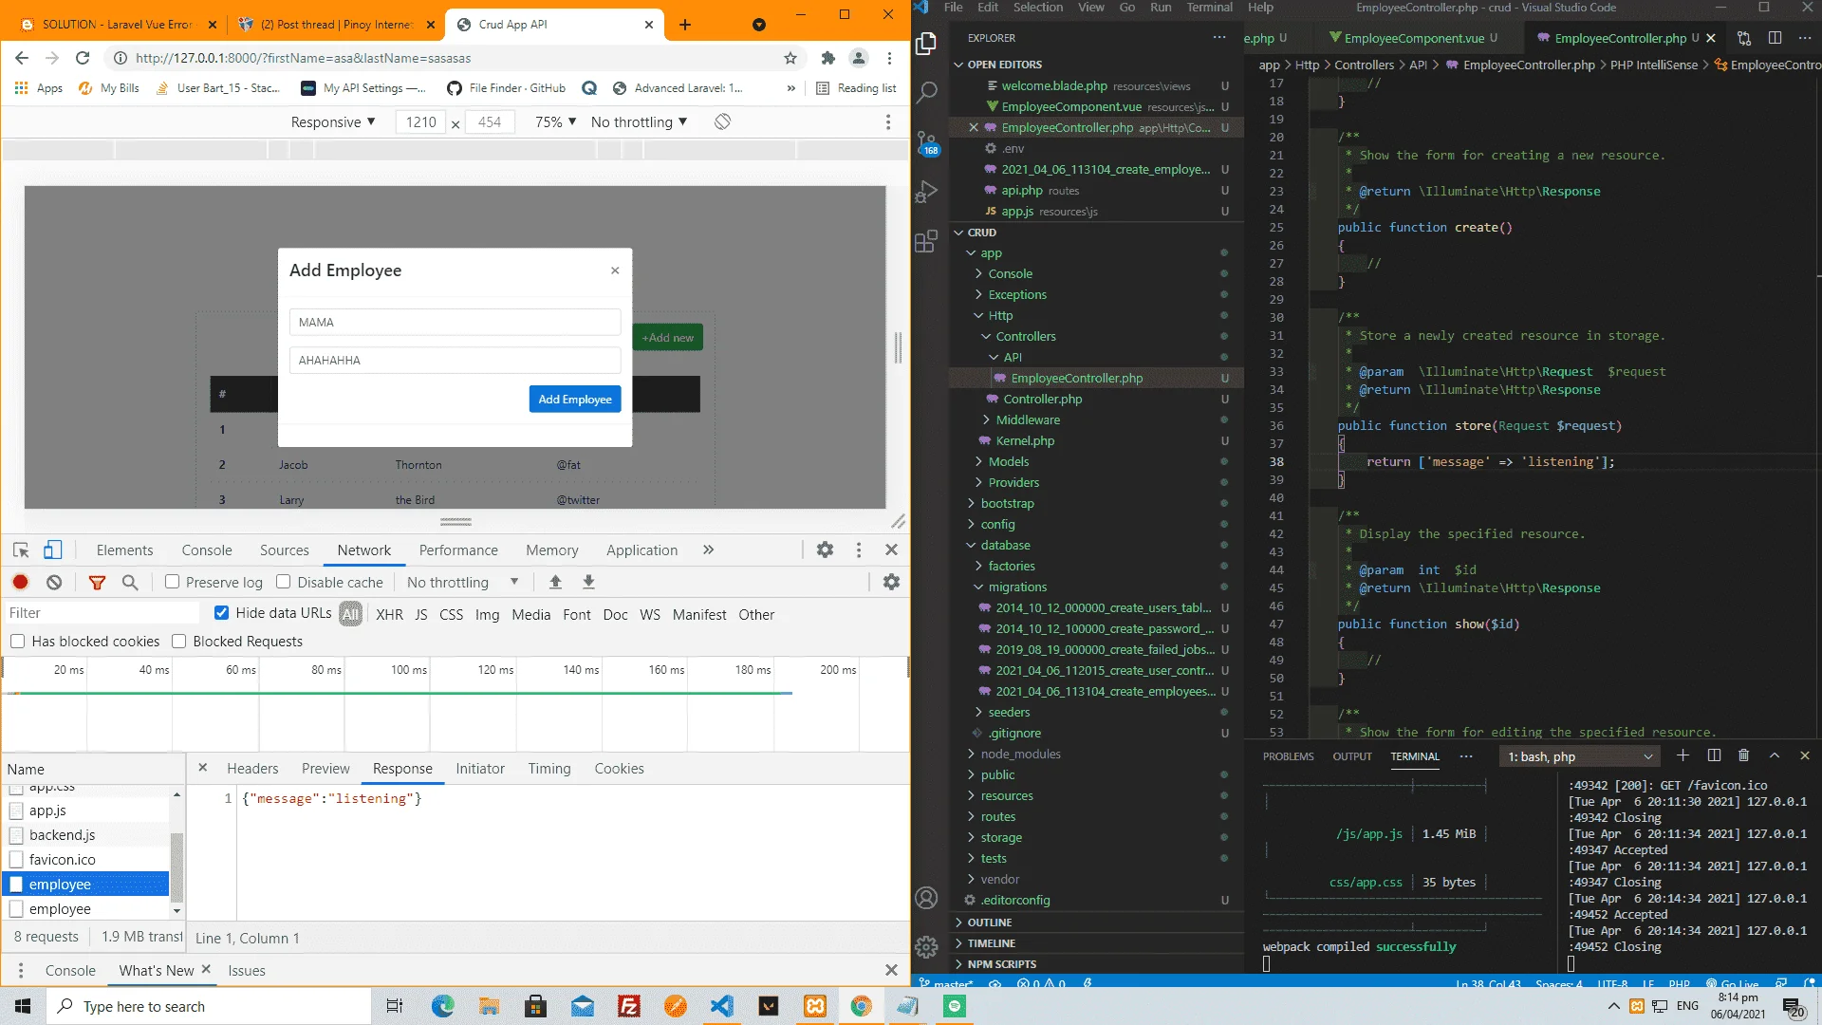Image resolution: width=1822 pixels, height=1025 pixels.
Task: Check Has blocked cookies
Action: 17,642
